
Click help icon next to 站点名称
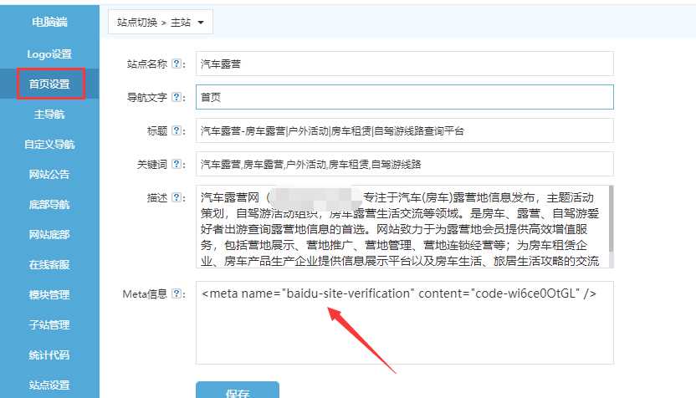177,64
